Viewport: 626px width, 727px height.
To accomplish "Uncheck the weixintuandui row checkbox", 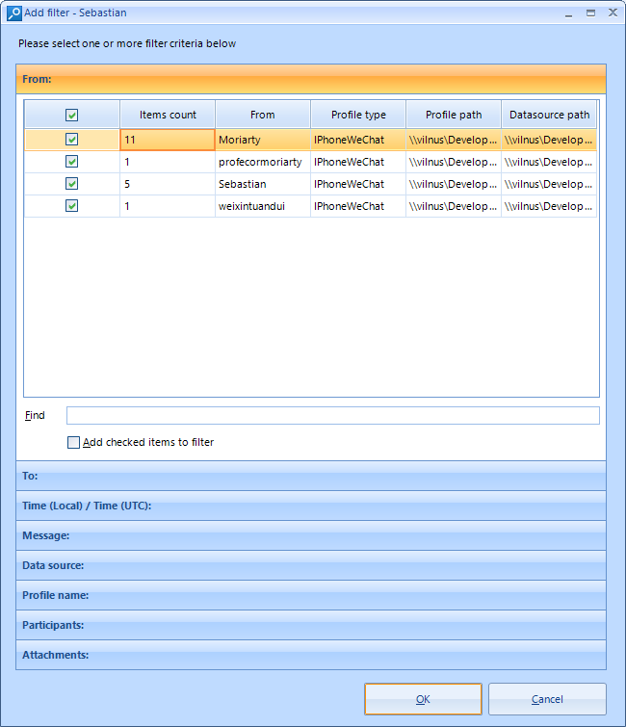I will point(71,206).
